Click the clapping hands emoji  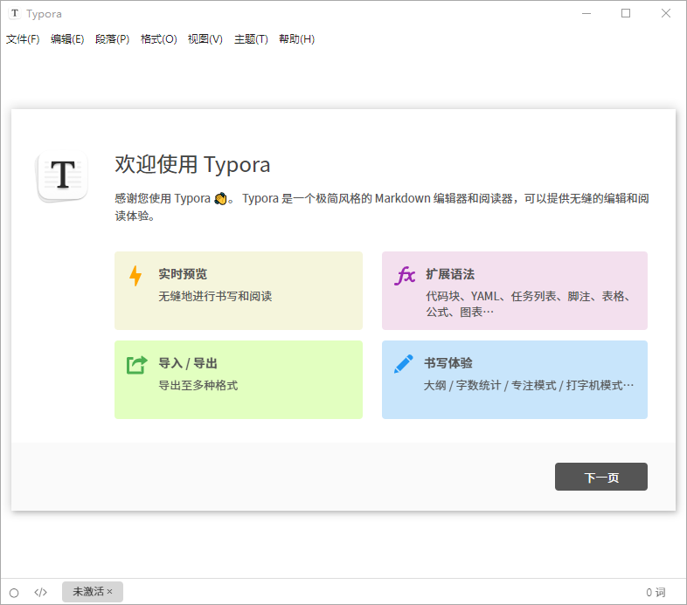(220, 199)
